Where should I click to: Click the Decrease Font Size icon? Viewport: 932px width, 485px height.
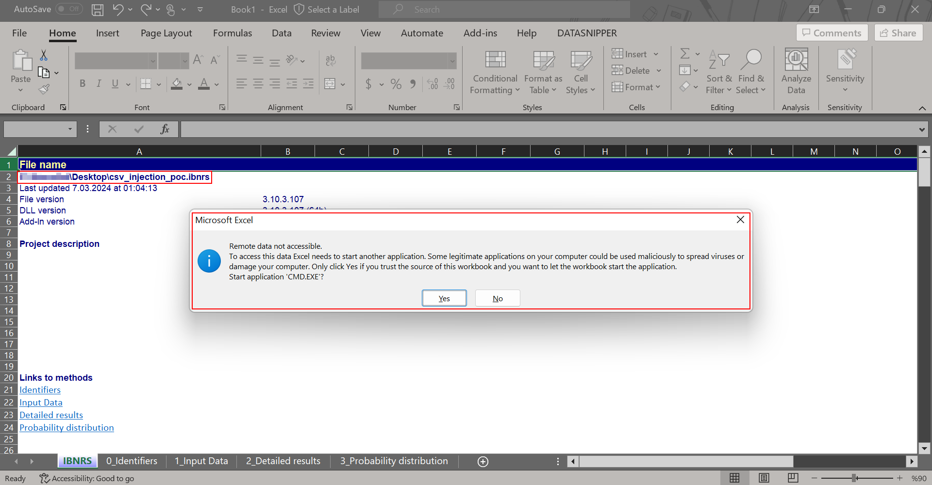tap(215, 60)
